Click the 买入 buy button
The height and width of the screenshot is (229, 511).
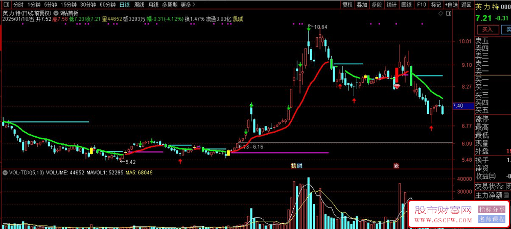(x=487, y=30)
